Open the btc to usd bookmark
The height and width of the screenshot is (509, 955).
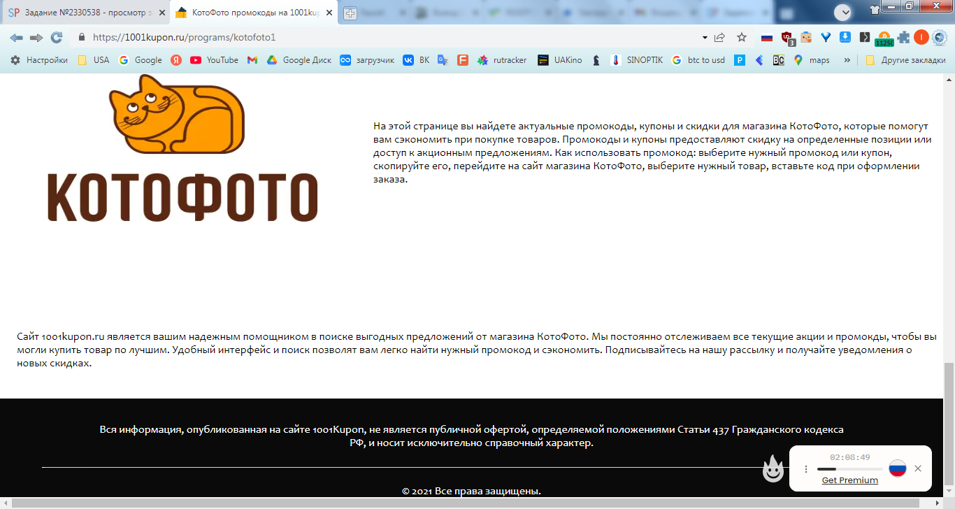pos(698,60)
